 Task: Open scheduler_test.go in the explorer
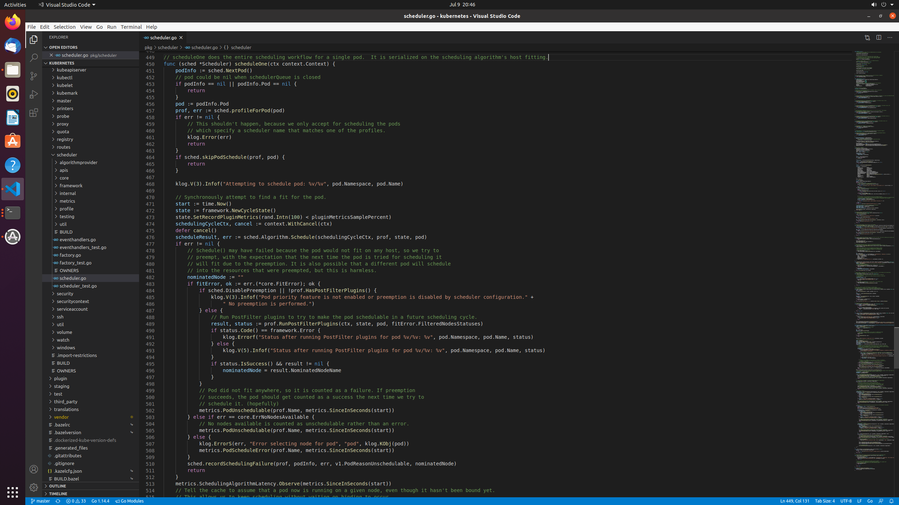click(91, 286)
